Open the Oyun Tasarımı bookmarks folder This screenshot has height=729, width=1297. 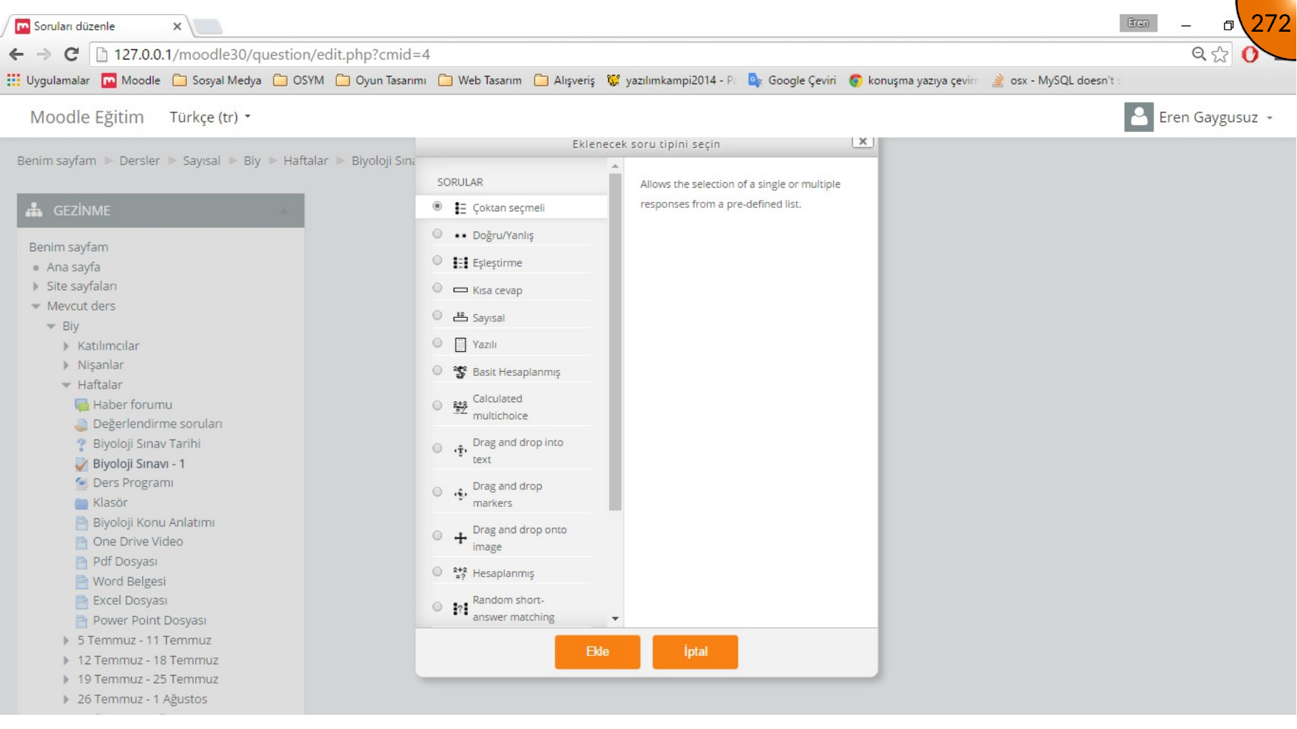381,80
